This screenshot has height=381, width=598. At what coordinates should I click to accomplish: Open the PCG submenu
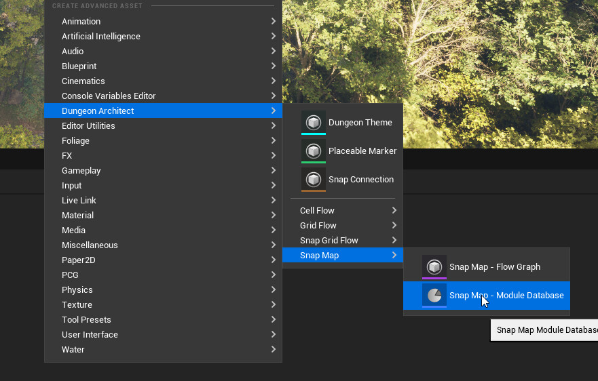coord(163,275)
